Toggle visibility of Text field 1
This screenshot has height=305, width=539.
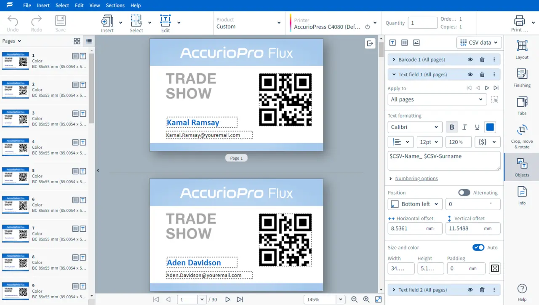470,75
